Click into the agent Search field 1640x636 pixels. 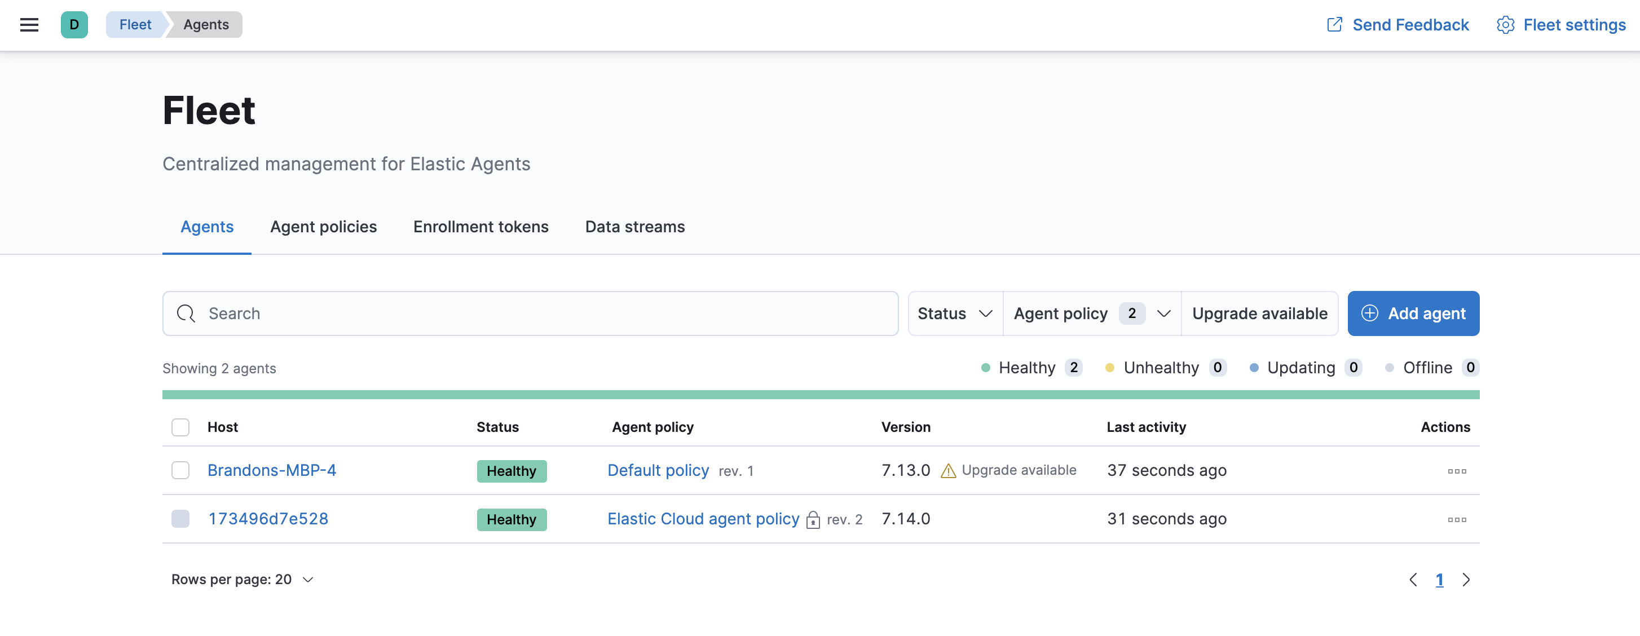coord(530,314)
